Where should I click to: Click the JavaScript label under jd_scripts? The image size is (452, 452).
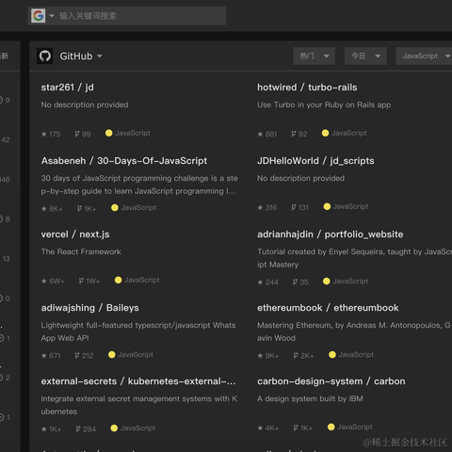click(x=350, y=206)
